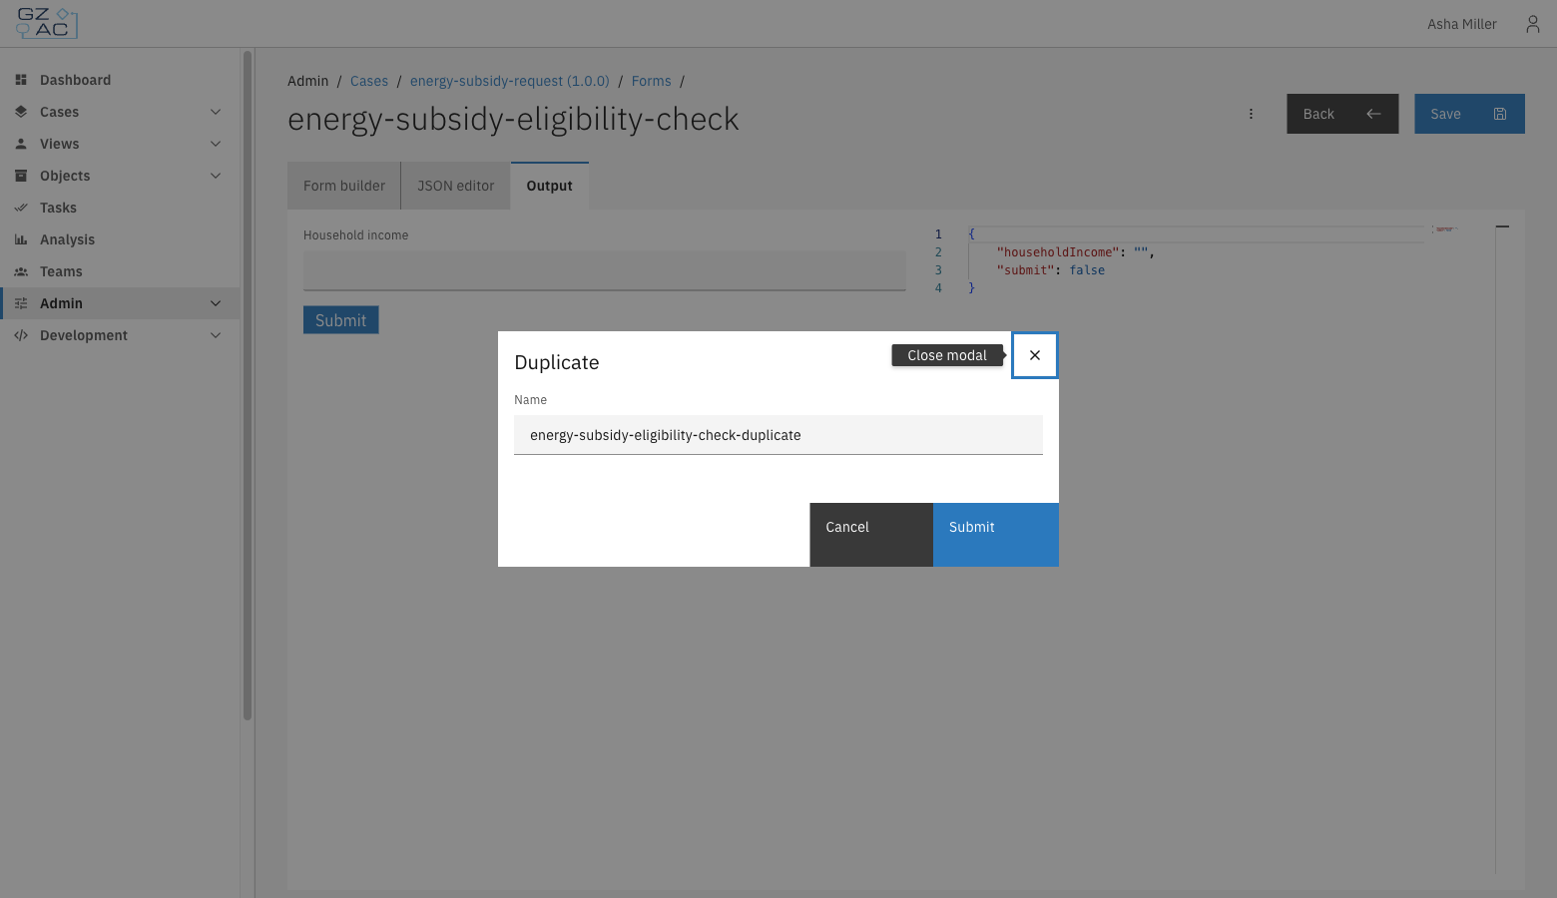Click the "householdIncome" JSON line
Screen dimensions: 1557x898
1075,252
